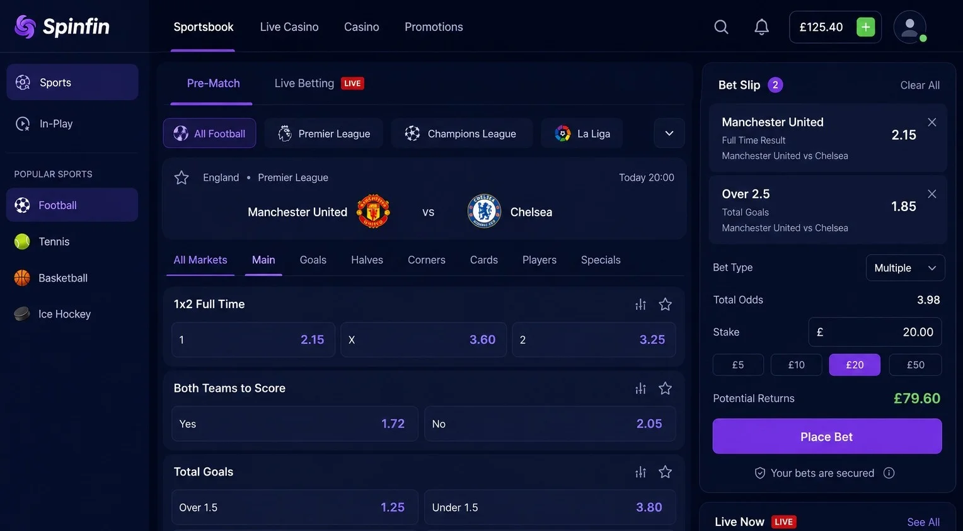
Task: Open notifications bell icon
Action: point(761,27)
